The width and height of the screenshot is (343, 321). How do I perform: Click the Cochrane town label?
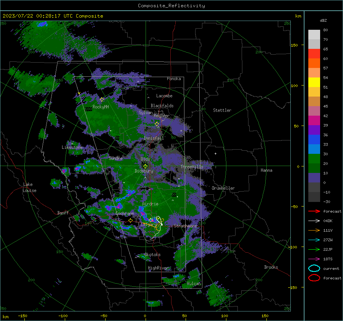click(x=125, y=213)
